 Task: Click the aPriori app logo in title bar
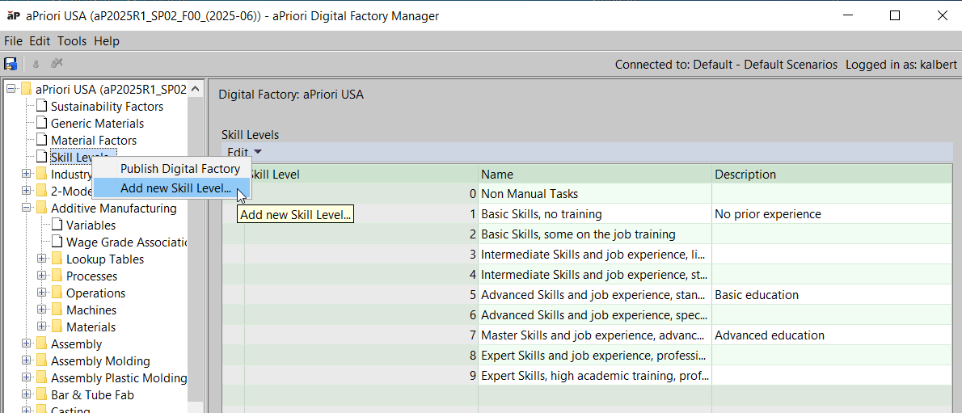[x=12, y=15]
